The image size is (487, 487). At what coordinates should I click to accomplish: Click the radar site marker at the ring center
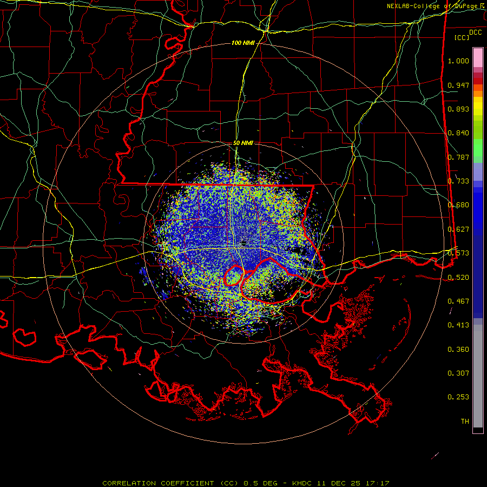click(243, 243)
